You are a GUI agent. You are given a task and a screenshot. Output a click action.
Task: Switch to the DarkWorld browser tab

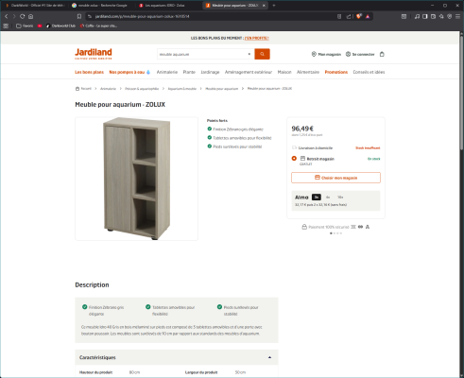(x=34, y=6)
